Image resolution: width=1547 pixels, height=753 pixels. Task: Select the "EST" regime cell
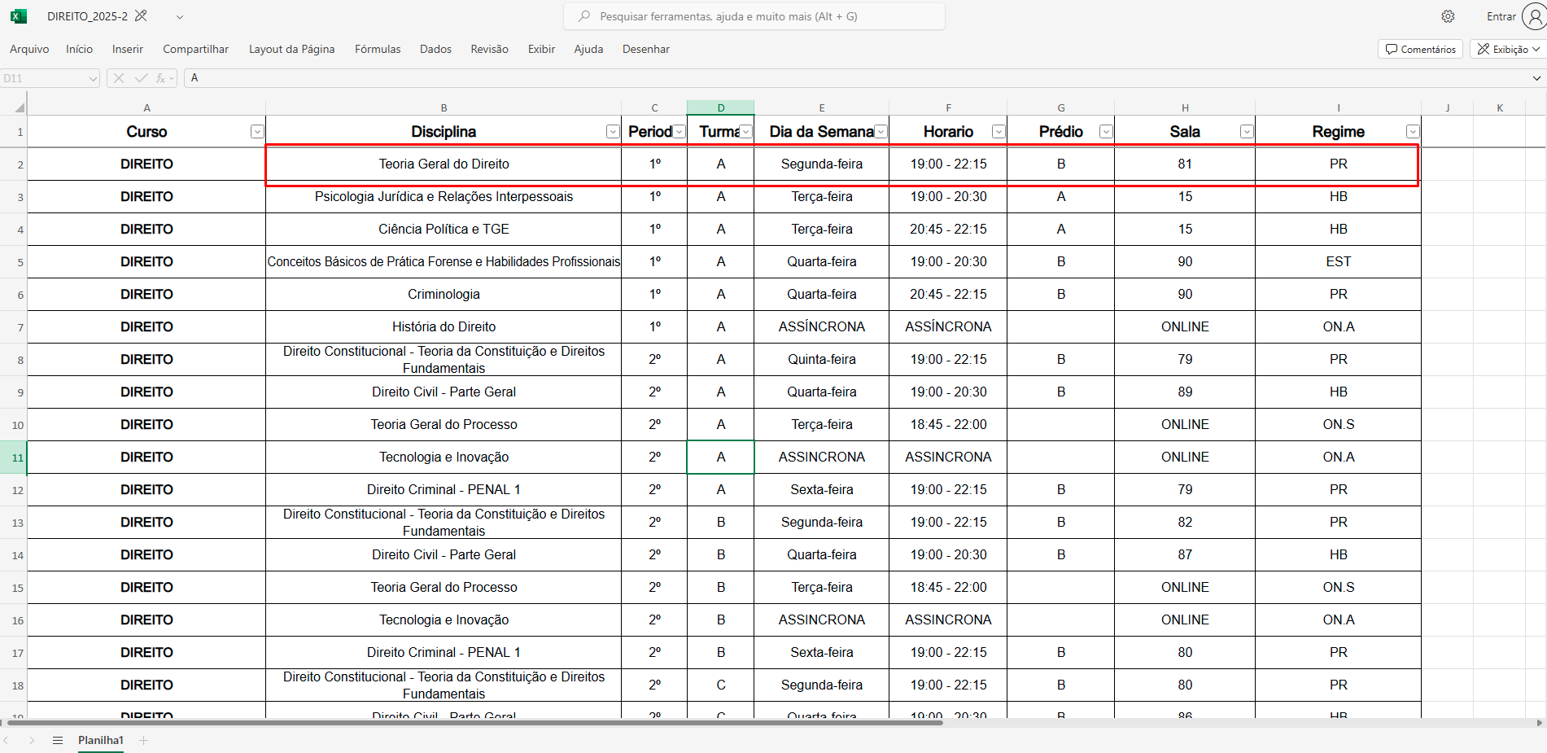(1338, 262)
